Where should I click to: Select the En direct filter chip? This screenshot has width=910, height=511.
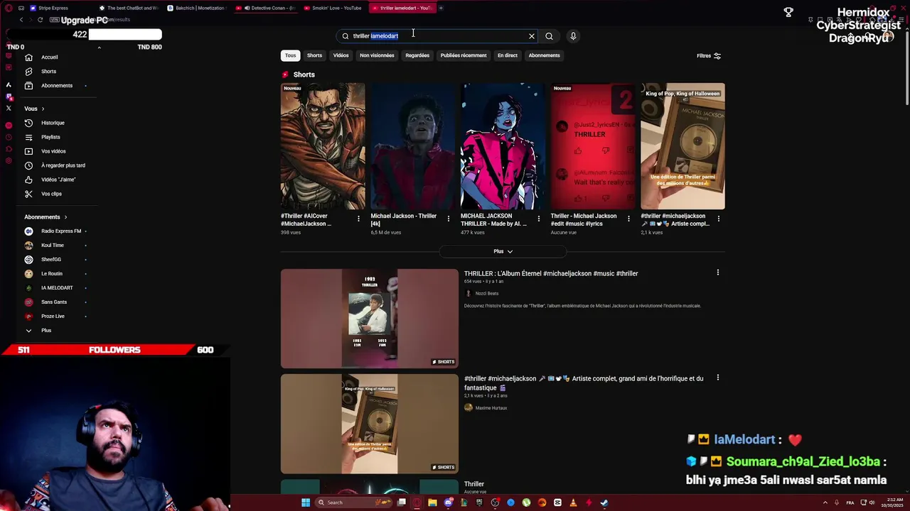point(508,55)
